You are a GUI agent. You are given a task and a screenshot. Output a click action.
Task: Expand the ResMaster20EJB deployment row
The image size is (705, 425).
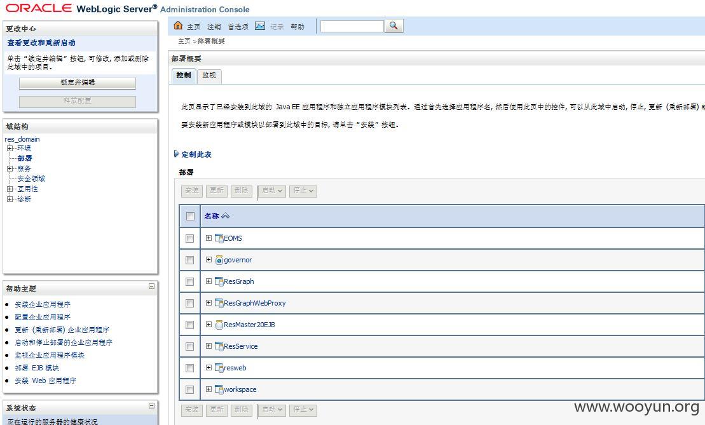pos(209,324)
